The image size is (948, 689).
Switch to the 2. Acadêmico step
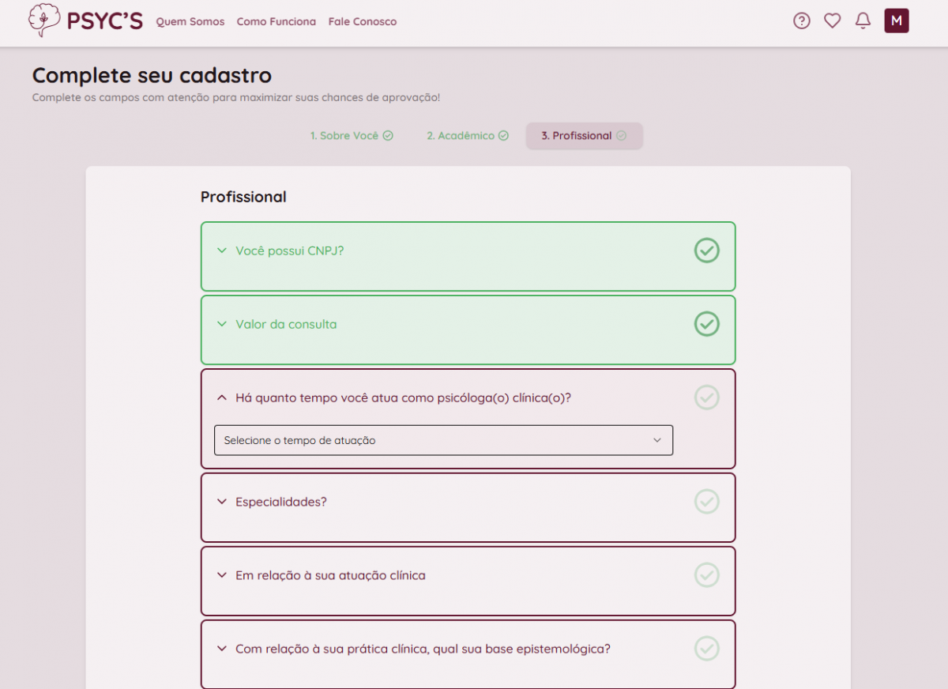pos(468,136)
